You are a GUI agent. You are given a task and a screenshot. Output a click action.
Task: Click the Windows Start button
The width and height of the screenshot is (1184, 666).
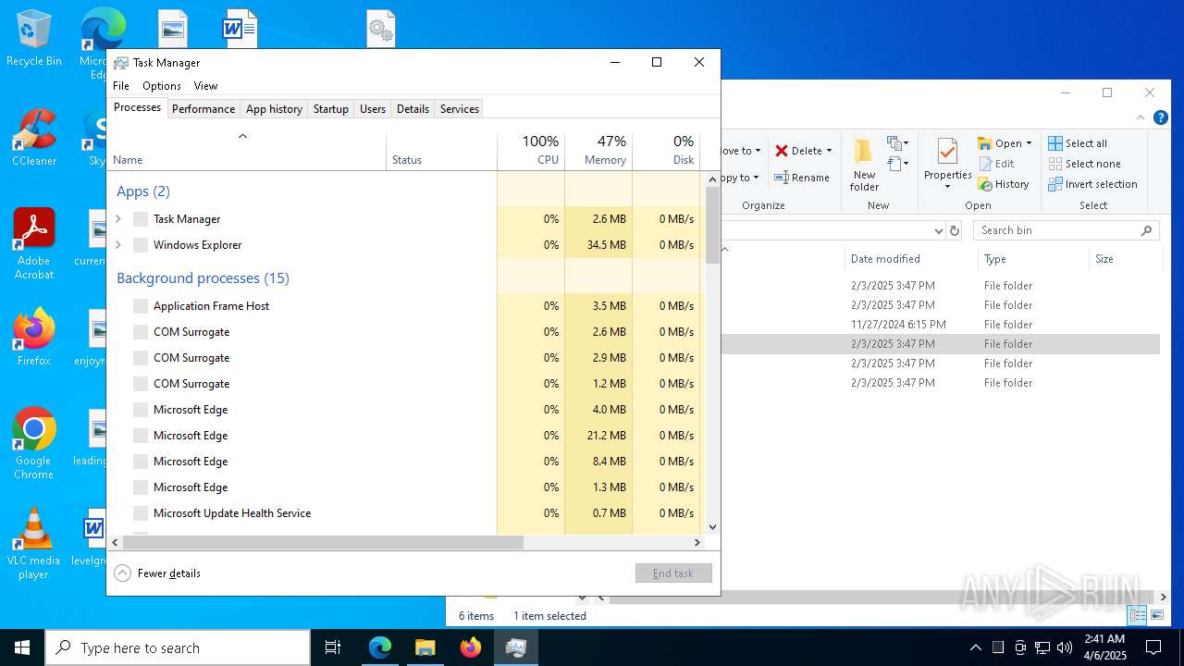pyautogui.click(x=22, y=647)
